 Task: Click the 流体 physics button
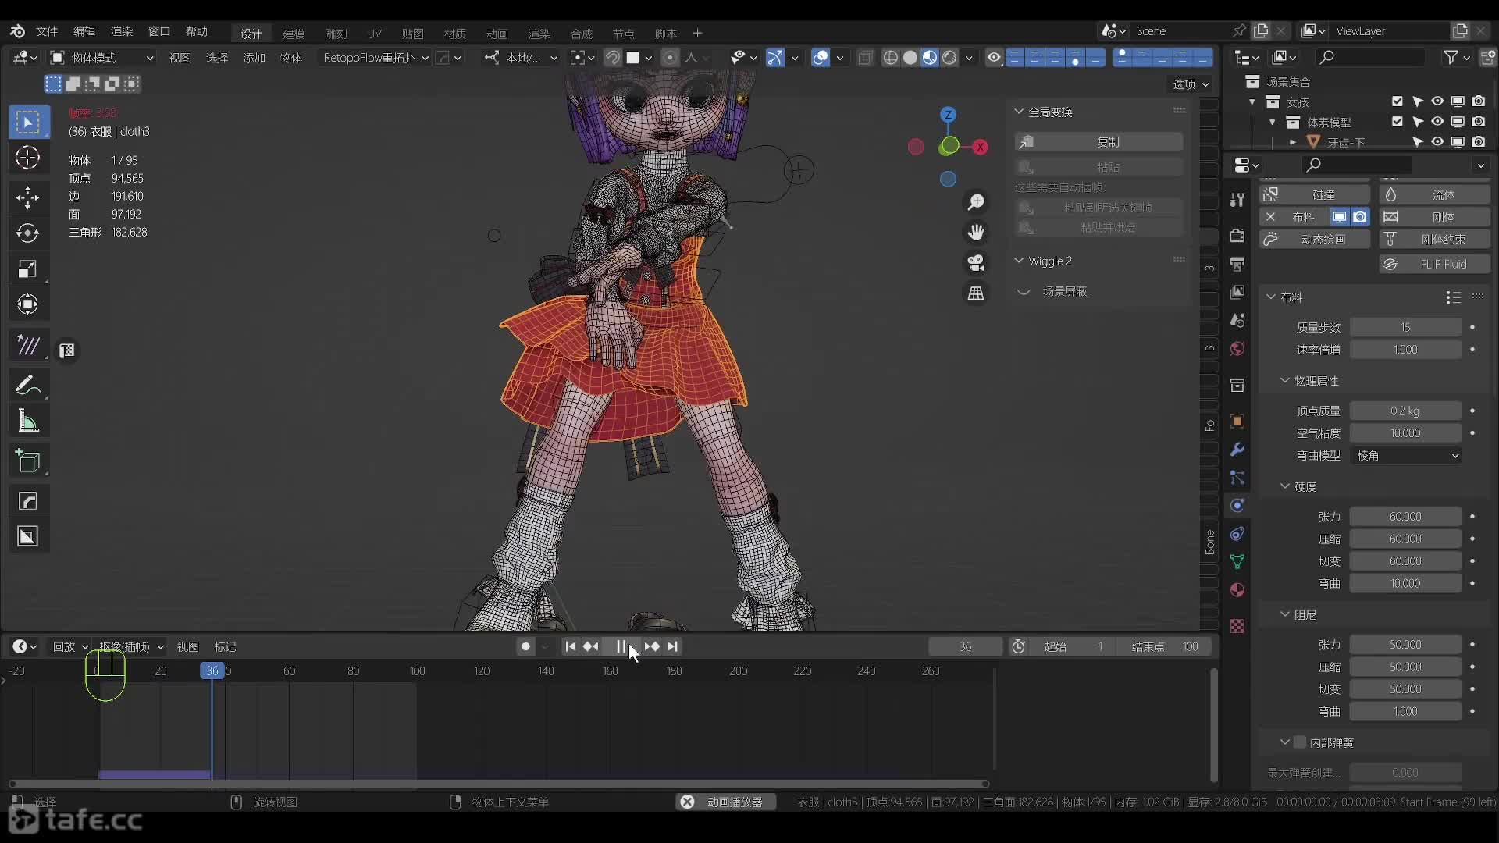[1435, 194]
